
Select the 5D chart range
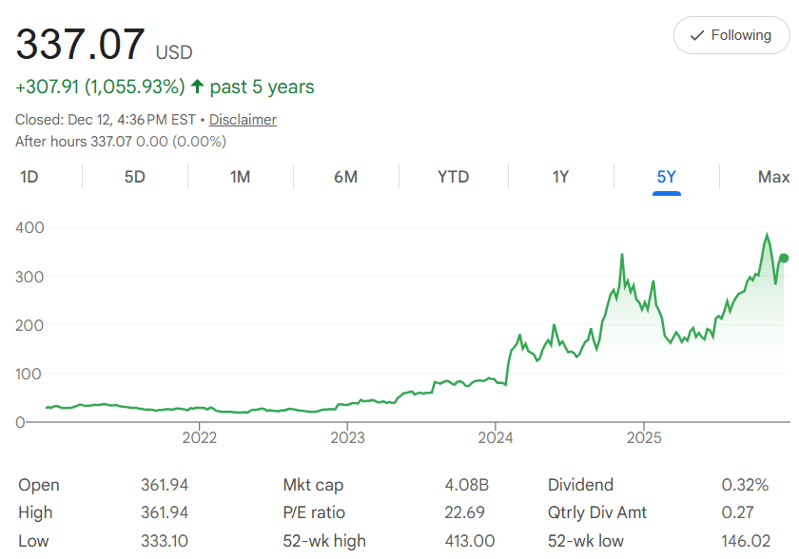point(135,177)
